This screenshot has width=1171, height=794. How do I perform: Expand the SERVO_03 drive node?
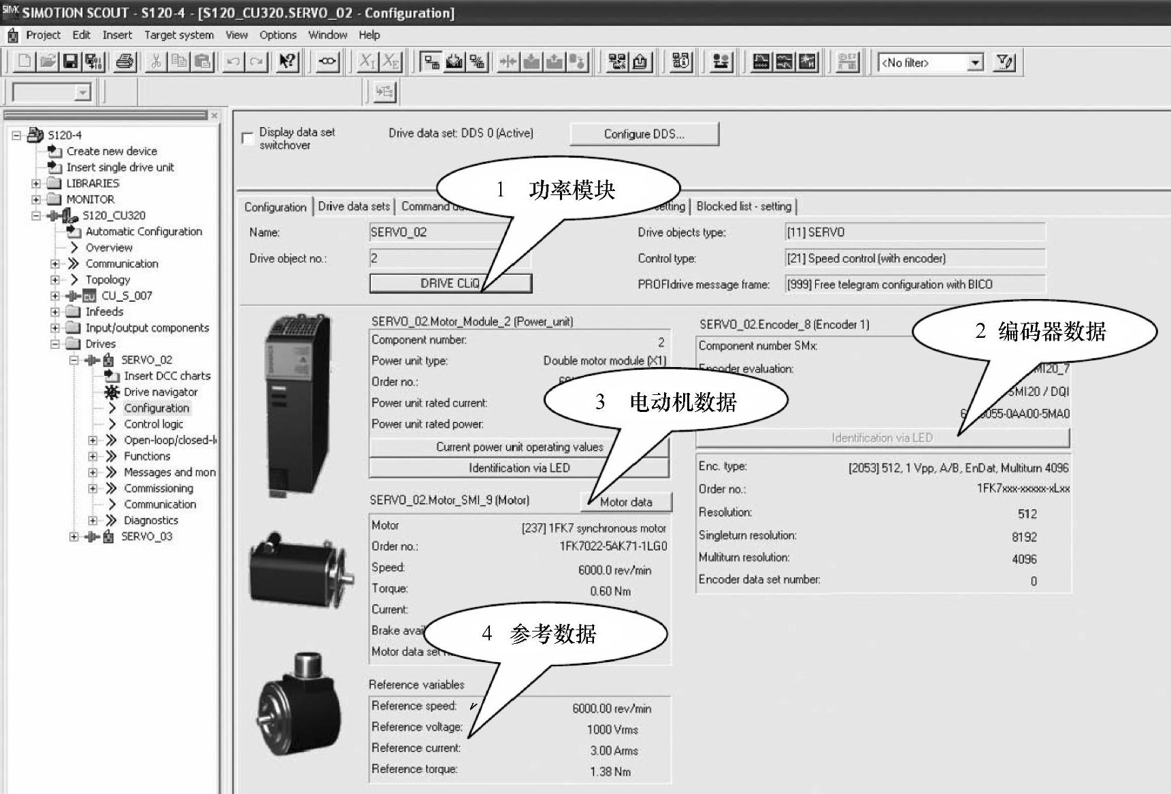(x=74, y=536)
